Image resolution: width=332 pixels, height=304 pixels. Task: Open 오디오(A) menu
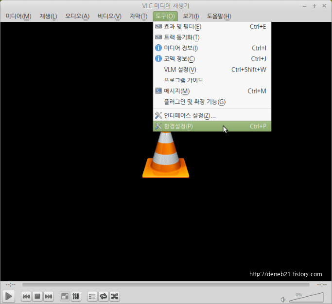(x=77, y=16)
